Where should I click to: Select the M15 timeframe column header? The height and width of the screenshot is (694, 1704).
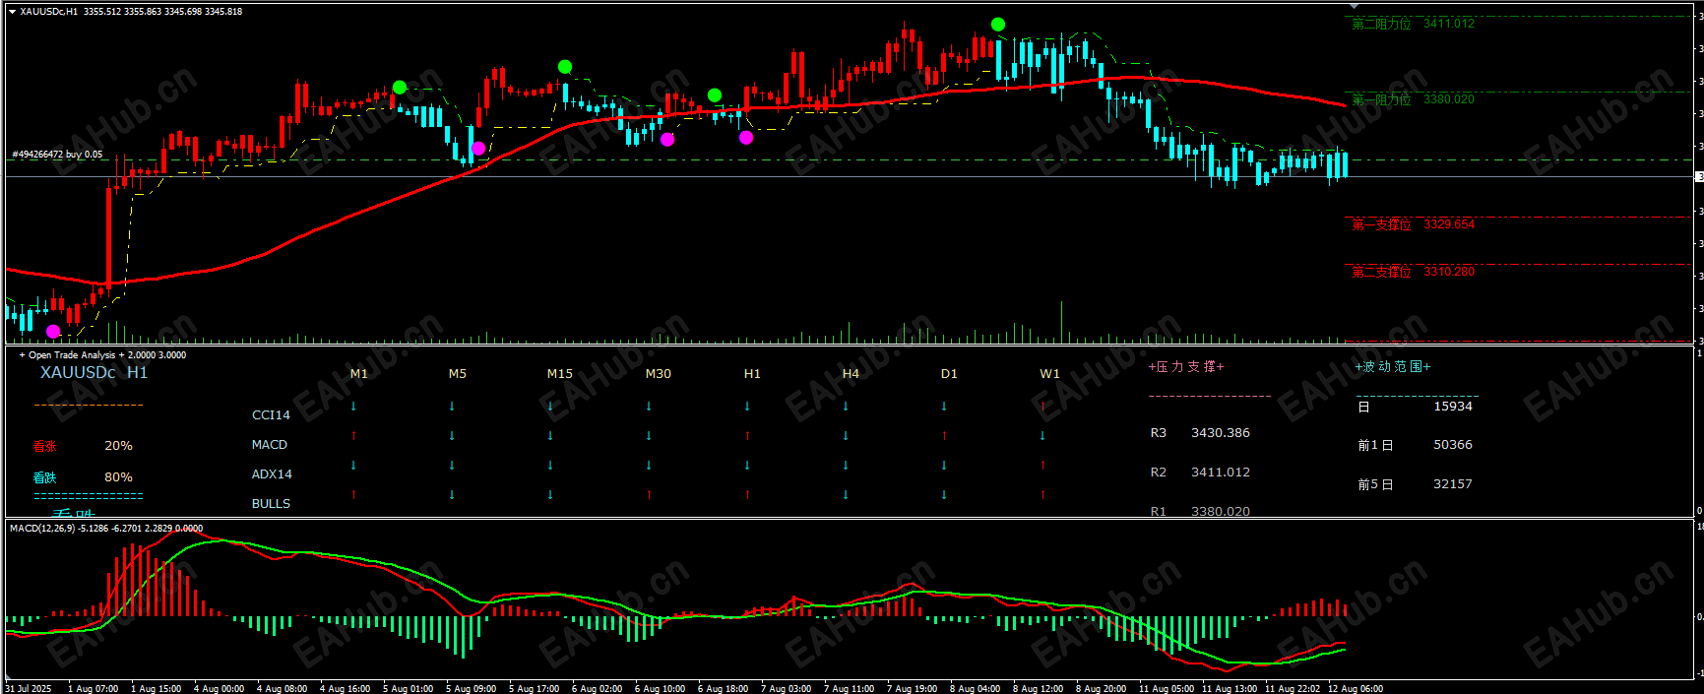(x=560, y=374)
